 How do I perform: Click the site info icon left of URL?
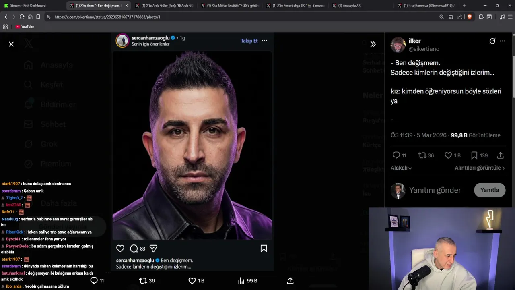49,17
